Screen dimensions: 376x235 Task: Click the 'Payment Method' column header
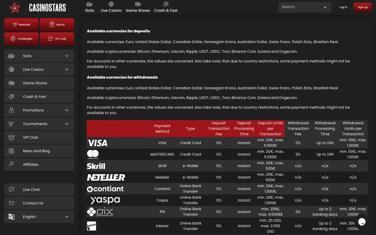tap(162, 128)
